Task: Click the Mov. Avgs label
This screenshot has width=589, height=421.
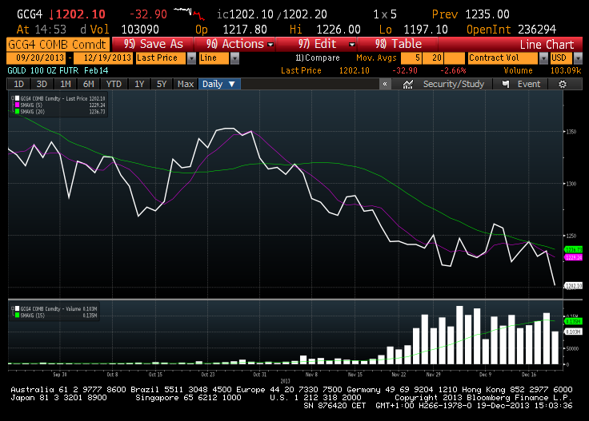Action: 376,58
